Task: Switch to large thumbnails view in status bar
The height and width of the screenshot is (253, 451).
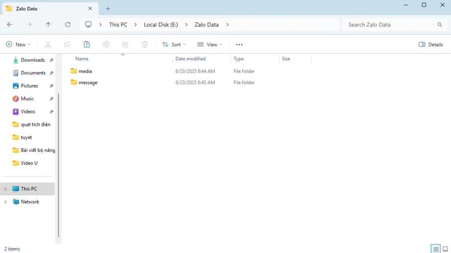Action: (445, 249)
